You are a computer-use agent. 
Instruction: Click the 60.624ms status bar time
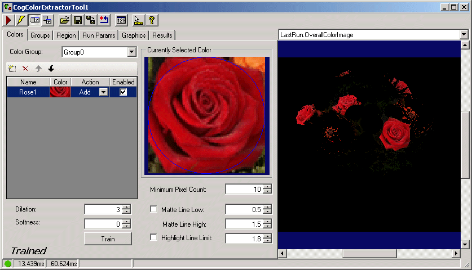[64, 264]
